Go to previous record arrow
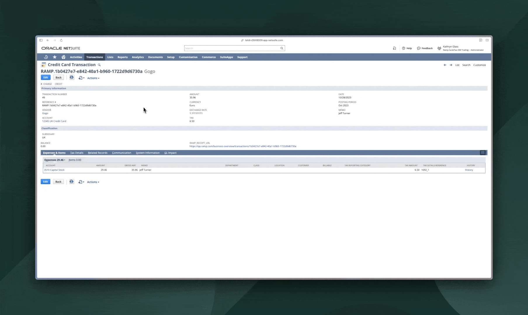Screen dimensions: 528x315 (445, 65)
